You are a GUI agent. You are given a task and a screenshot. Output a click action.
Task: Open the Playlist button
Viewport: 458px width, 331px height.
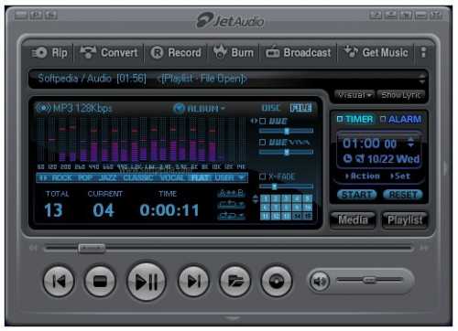pos(405,219)
